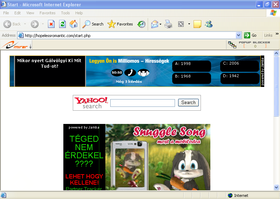Stop loading with the red X icon
This screenshot has height=199, width=280.
(51, 24)
